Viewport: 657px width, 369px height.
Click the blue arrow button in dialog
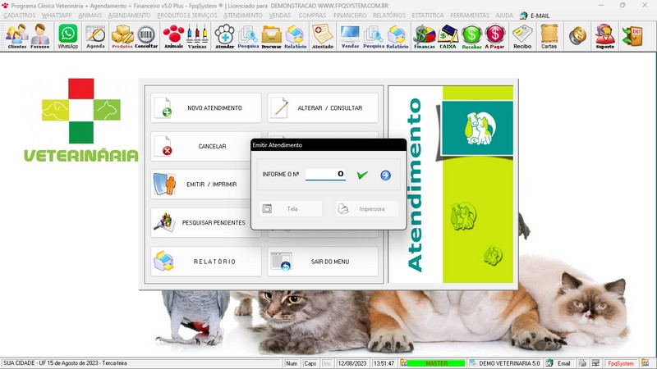coord(385,175)
